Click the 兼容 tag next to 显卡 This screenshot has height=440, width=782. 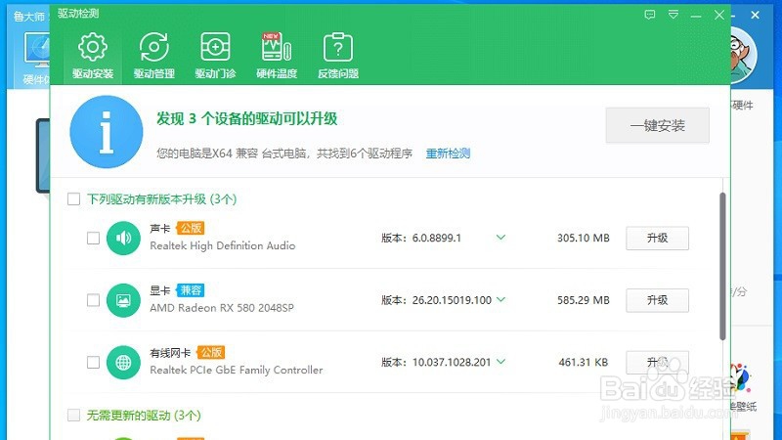coord(191,290)
